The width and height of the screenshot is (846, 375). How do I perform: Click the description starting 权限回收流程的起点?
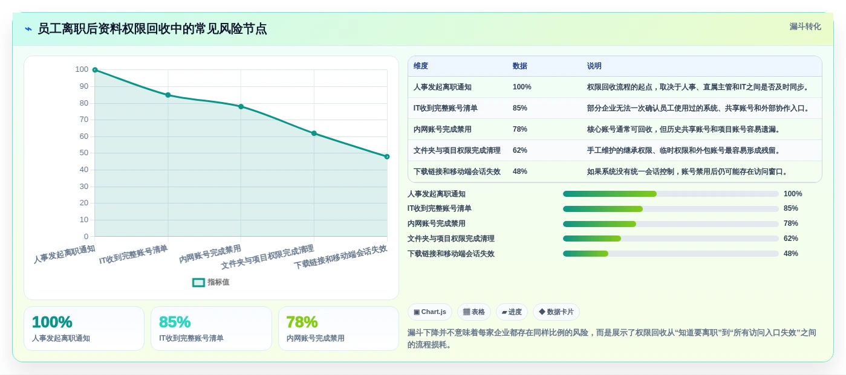point(698,87)
